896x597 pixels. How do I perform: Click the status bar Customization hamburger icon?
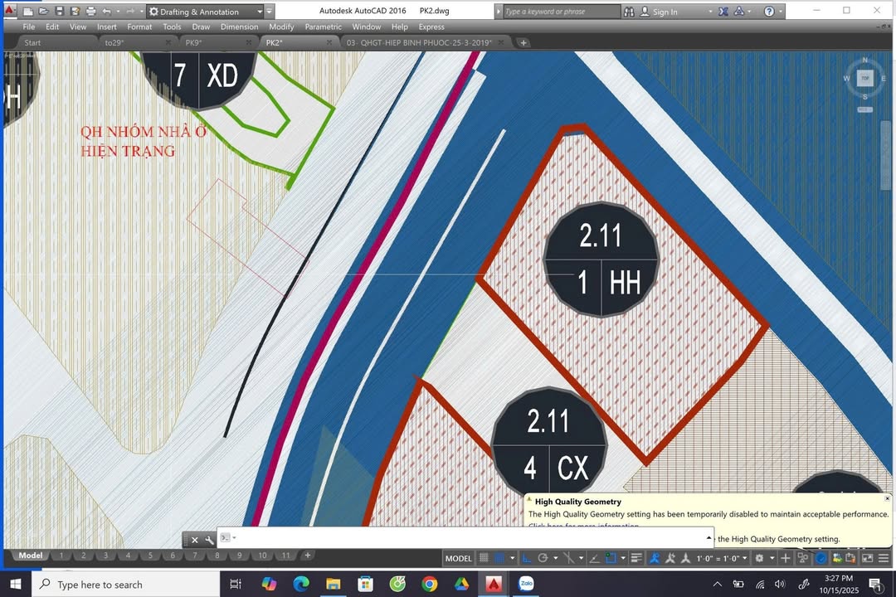(883, 558)
